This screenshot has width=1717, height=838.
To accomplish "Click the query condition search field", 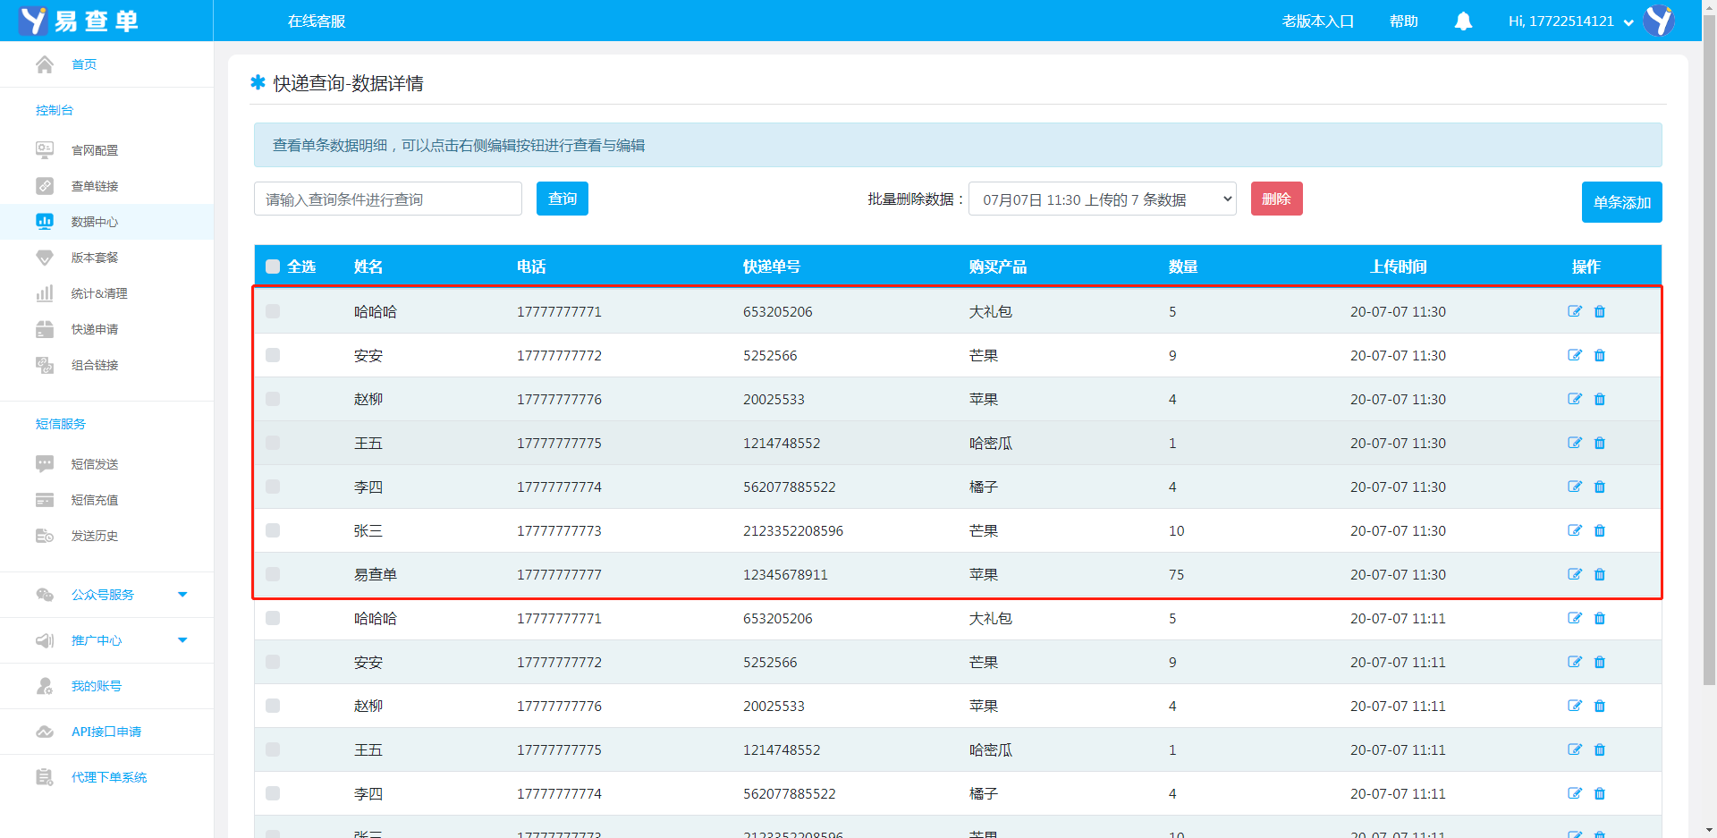I will [387, 199].
